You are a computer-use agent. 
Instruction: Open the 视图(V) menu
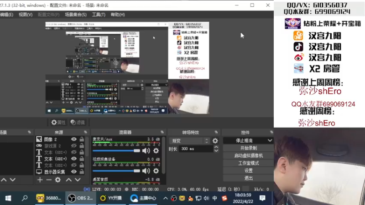pos(26,15)
